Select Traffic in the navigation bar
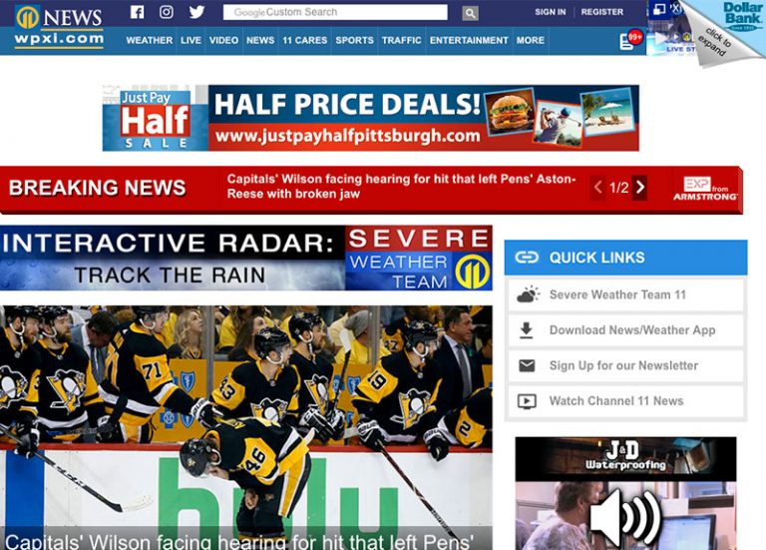Screen dimensions: 766x550 (401, 41)
